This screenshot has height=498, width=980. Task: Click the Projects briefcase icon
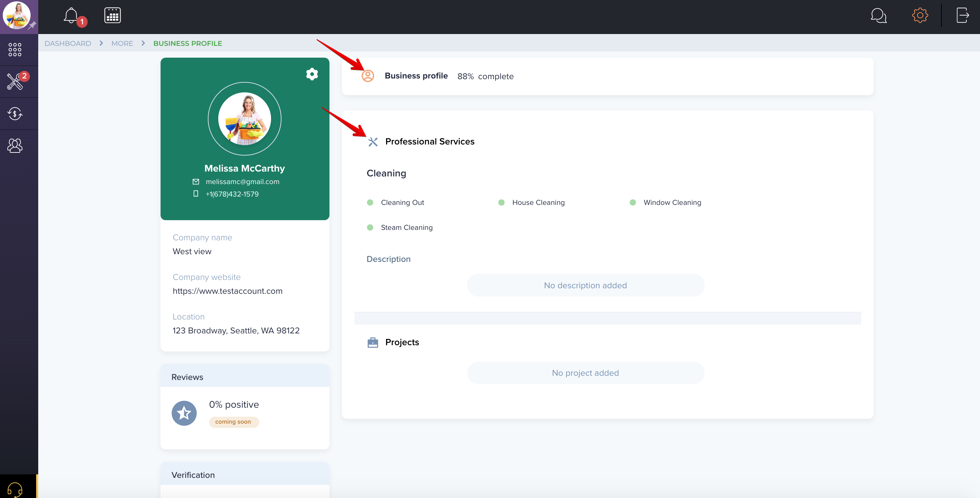pyautogui.click(x=373, y=342)
